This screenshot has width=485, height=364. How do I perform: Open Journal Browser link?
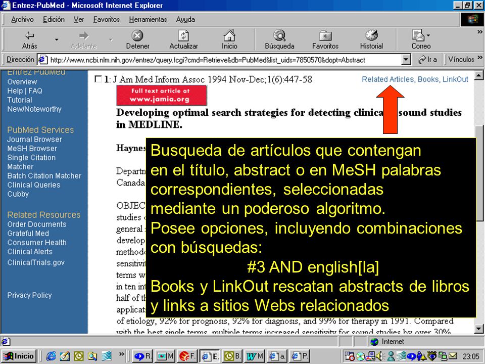35,140
